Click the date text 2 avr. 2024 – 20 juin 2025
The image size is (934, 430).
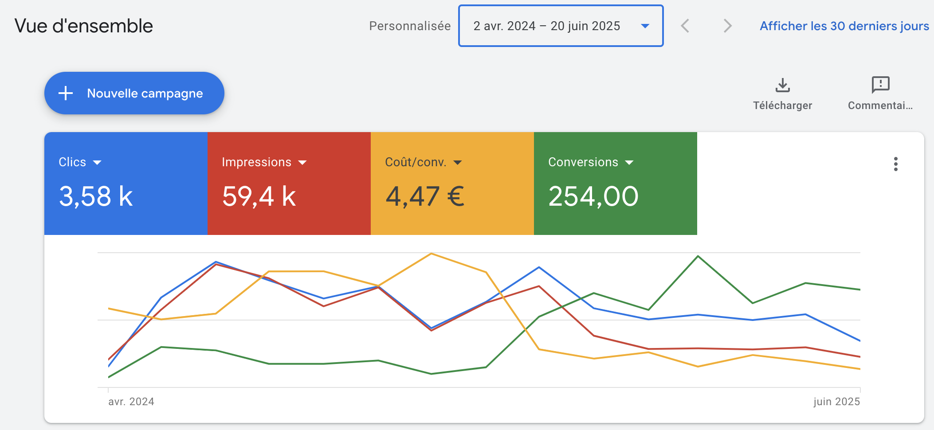point(546,26)
